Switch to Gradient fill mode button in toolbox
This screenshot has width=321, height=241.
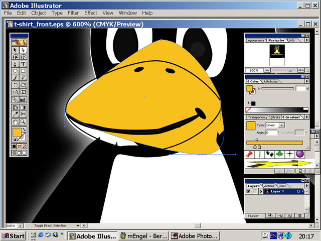tap(19, 146)
